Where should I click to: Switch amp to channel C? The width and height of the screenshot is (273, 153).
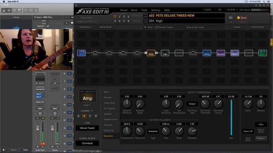point(90,116)
